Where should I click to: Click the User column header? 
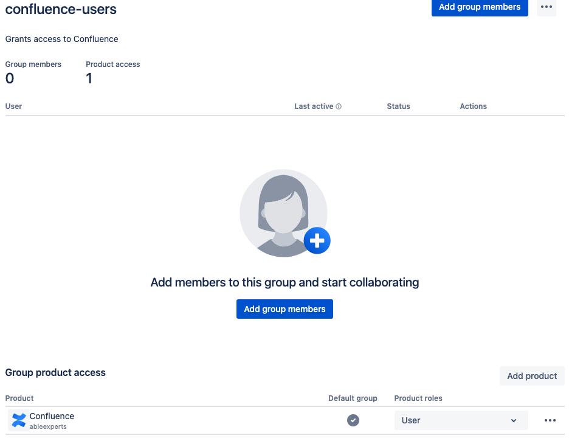click(x=13, y=106)
